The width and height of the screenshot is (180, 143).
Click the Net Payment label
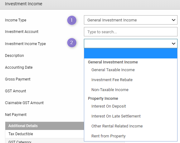pyautogui.click(x=16, y=114)
